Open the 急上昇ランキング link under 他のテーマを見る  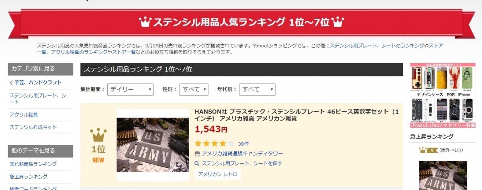29,176
